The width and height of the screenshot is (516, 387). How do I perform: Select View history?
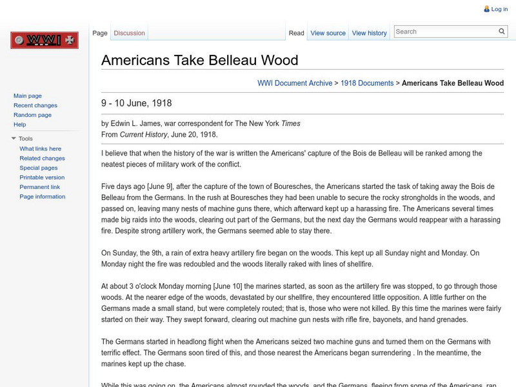point(369,32)
